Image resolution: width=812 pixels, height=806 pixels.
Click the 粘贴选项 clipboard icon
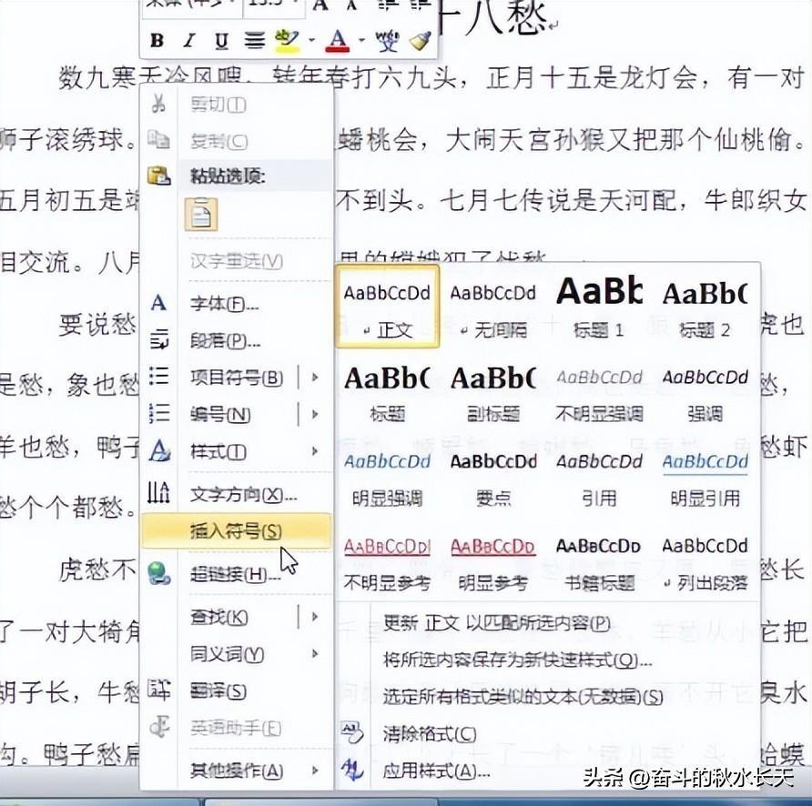(158, 176)
